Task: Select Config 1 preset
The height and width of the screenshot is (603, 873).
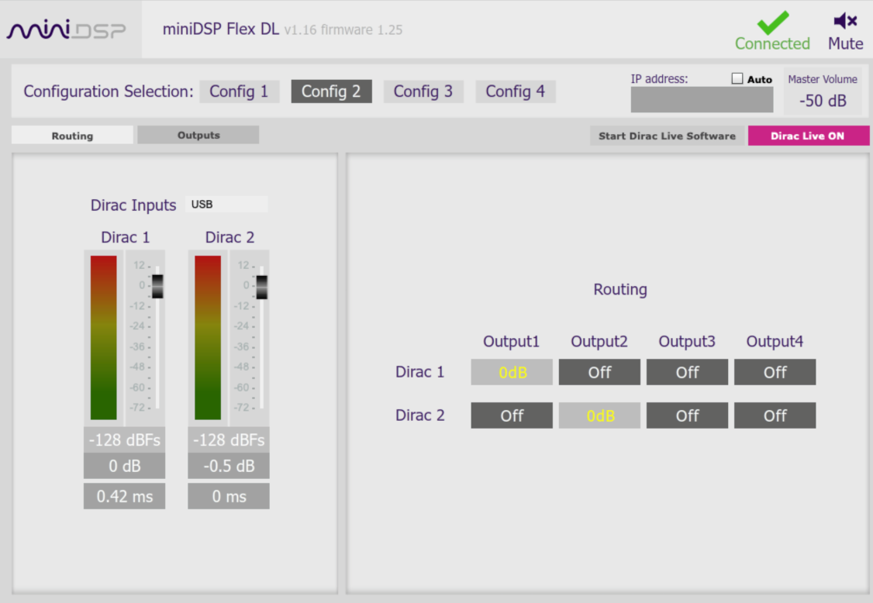Action: point(239,91)
